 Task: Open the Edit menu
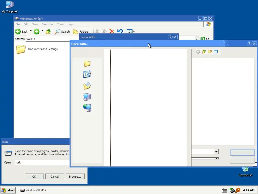tap(26, 24)
